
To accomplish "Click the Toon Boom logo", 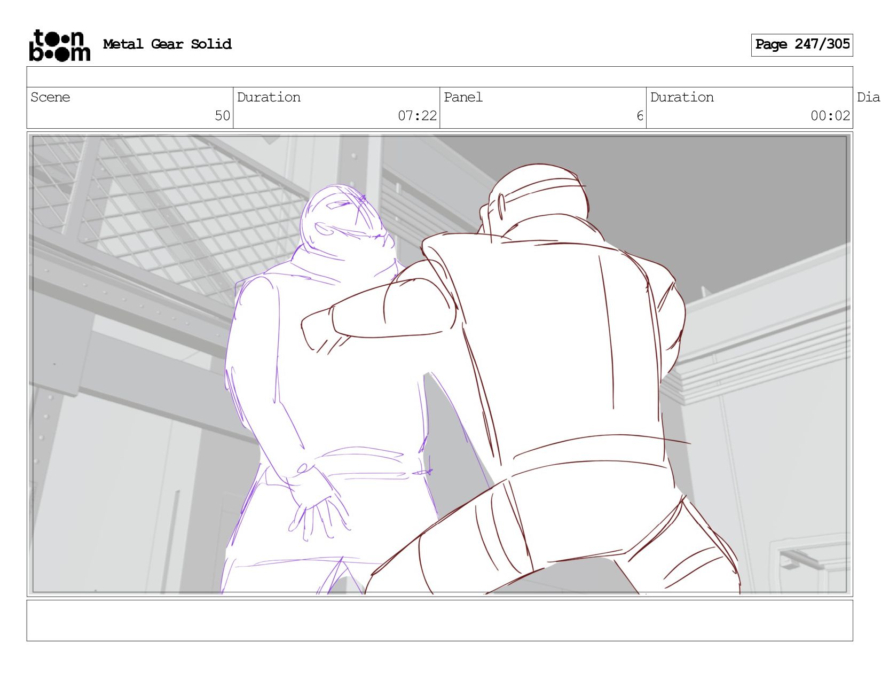I will click(59, 45).
